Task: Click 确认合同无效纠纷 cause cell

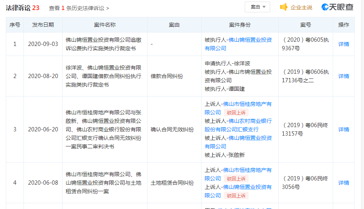Action: [x=172, y=129]
